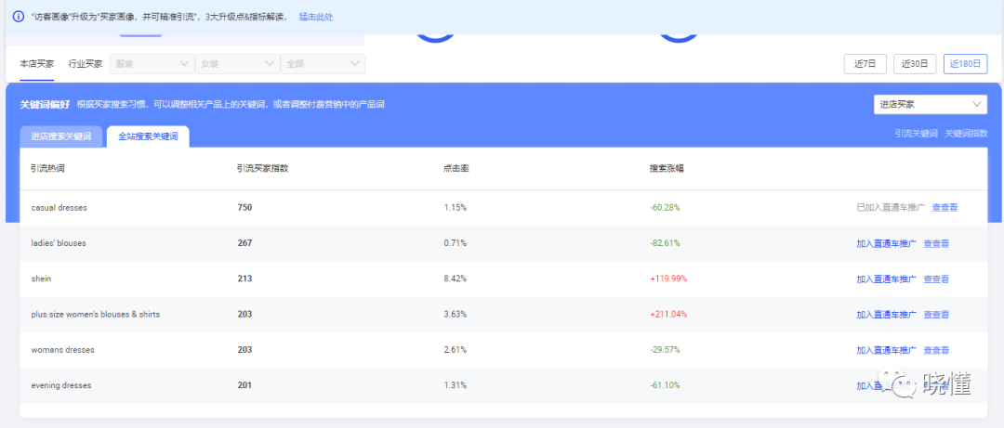
Task: Select the 近7日 date range
Action: tap(865, 64)
